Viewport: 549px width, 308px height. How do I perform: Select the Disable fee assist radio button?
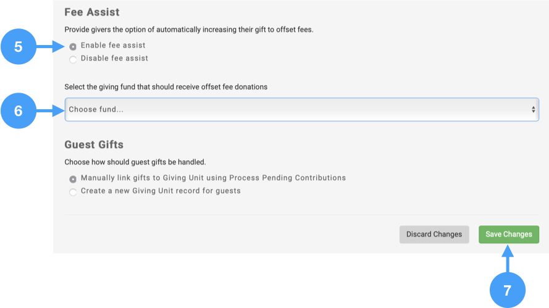pos(73,59)
